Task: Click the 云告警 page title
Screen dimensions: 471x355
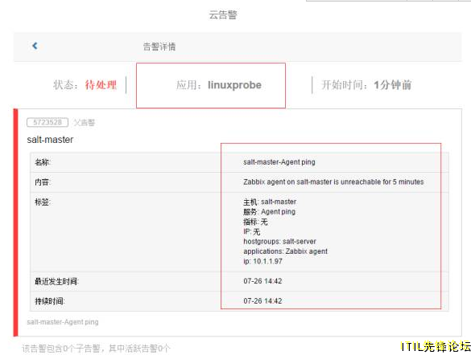Action: [x=223, y=14]
